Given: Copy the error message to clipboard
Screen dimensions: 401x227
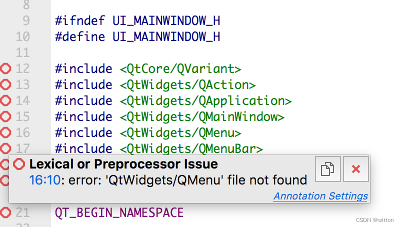Looking at the screenshot, I should [328, 169].
